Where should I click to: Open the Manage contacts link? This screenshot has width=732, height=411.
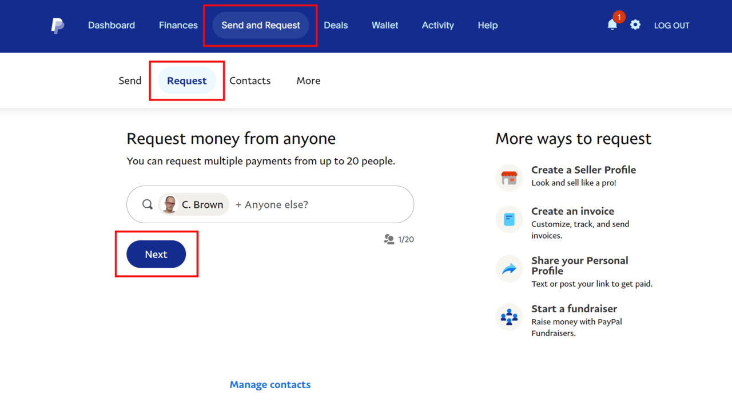[x=270, y=384]
